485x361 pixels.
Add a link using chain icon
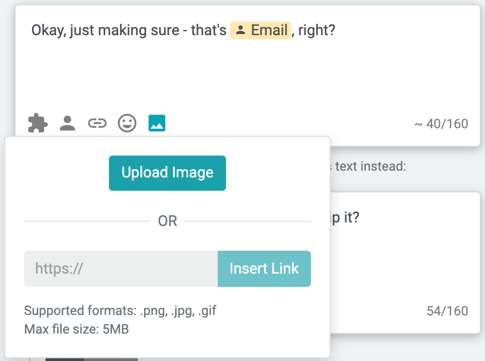tap(97, 123)
